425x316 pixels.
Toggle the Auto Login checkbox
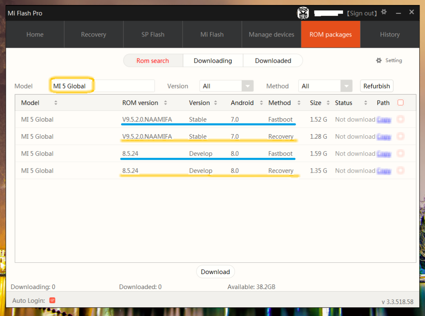[x=52, y=300]
